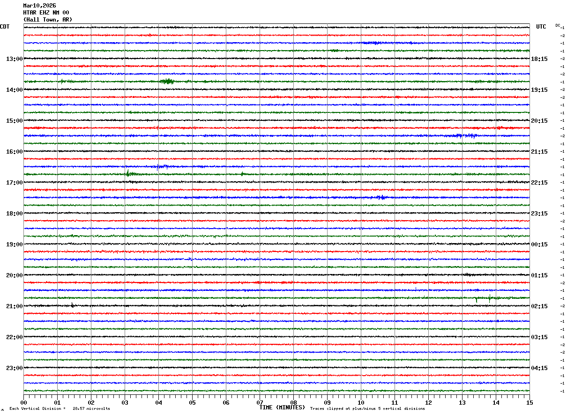Click the 00:15 UTC time label
Screen dimensions: 567x415
539,245
